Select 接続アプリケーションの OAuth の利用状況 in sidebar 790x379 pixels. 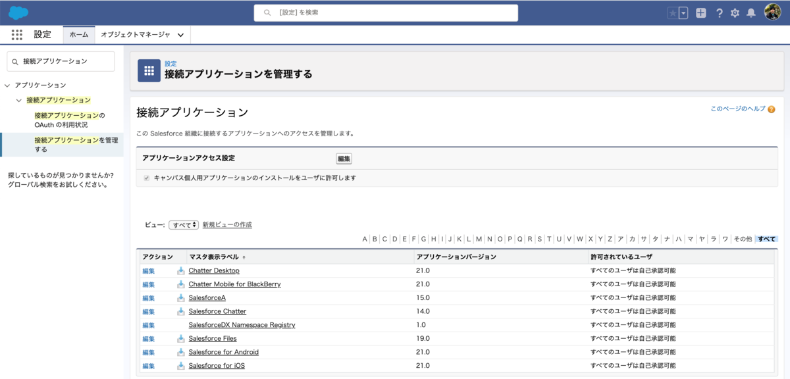pos(70,120)
